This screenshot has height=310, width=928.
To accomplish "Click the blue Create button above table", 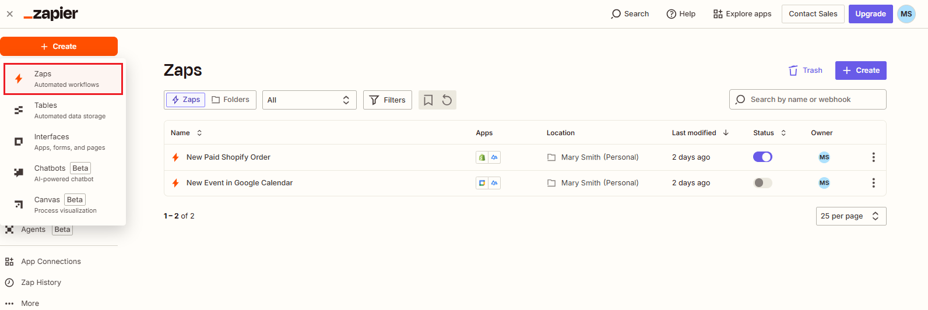I will (861, 71).
